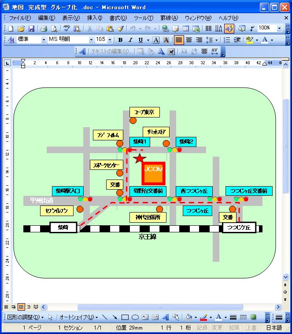Click the vertical scrollbar down arrow
This screenshot has width=292, height=334.
point(285,277)
